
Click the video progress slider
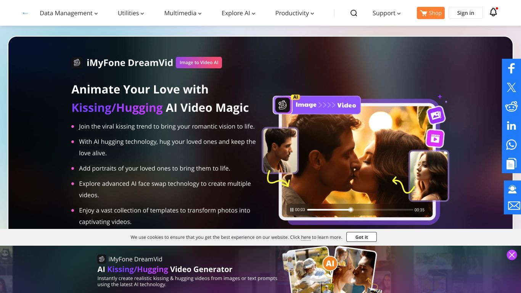point(360,210)
